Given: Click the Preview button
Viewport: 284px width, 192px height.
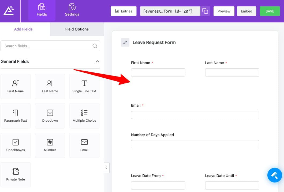Looking at the screenshot, I should (224, 11).
